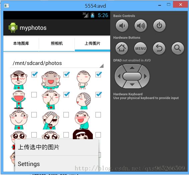This screenshot has height=175, width=189.
Task: Click the emulator window system icon
Action: pos(6,6)
